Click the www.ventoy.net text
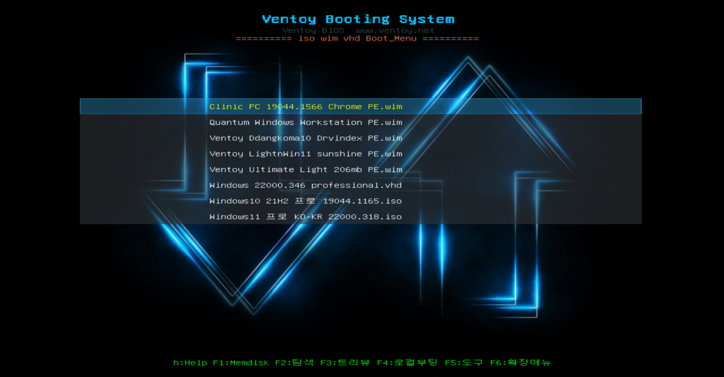This screenshot has height=377, width=724. [395, 31]
